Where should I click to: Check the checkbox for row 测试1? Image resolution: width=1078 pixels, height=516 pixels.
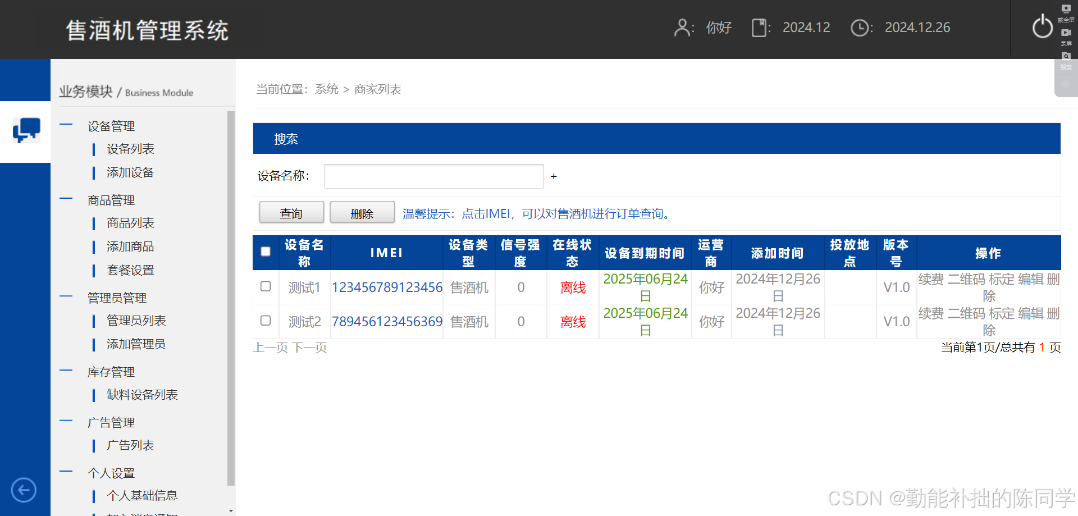[x=266, y=286]
